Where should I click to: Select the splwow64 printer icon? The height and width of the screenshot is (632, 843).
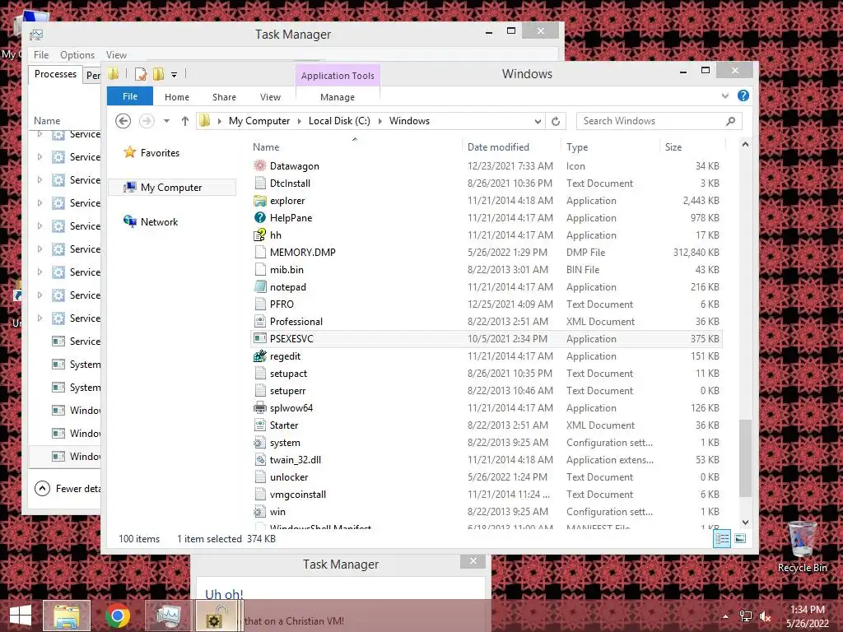(260, 408)
